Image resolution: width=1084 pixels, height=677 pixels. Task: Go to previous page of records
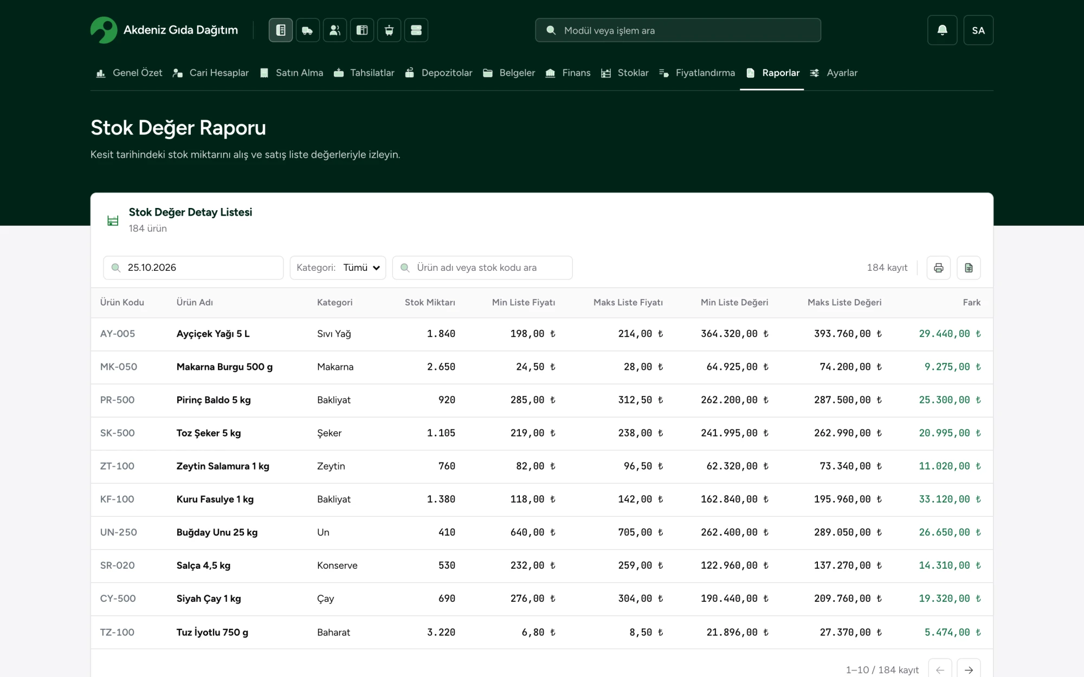pyautogui.click(x=940, y=670)
